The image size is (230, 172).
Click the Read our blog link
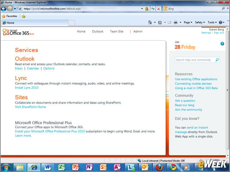pyautogui.click(x=184, y=105)
